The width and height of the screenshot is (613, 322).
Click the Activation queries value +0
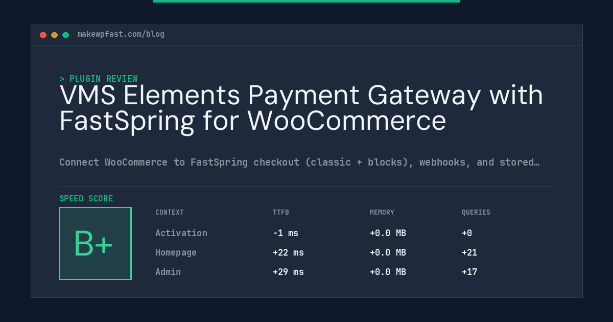(467, 233)
